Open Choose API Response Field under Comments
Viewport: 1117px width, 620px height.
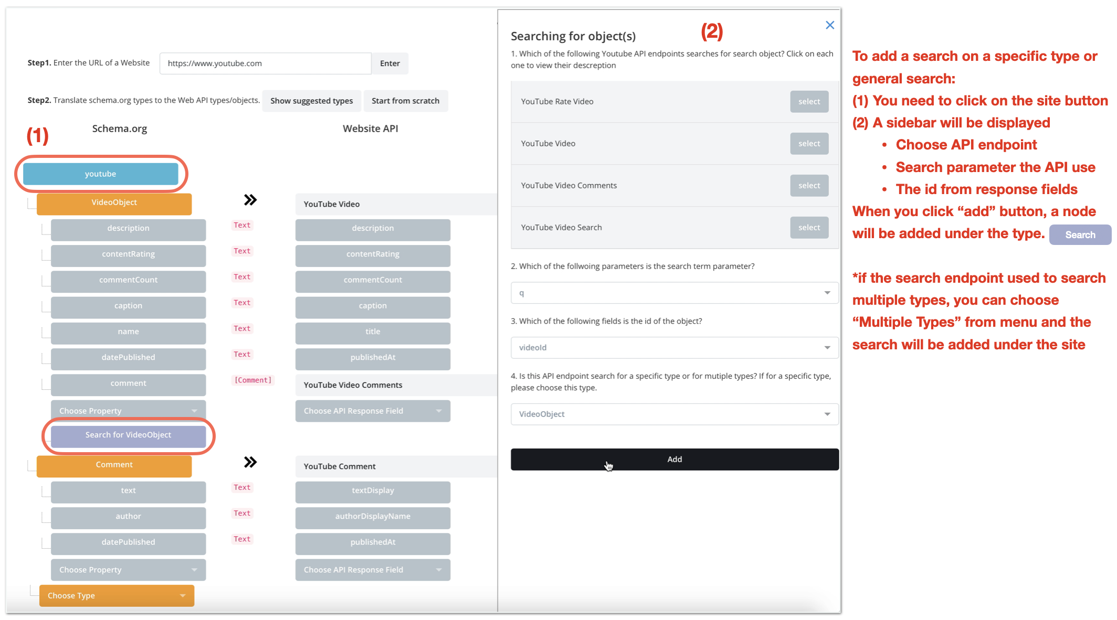click(372, 411)
